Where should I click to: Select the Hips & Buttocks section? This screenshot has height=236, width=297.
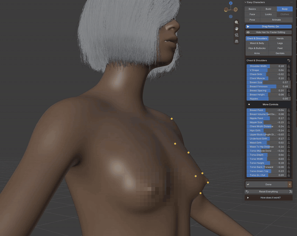point(257,48)
